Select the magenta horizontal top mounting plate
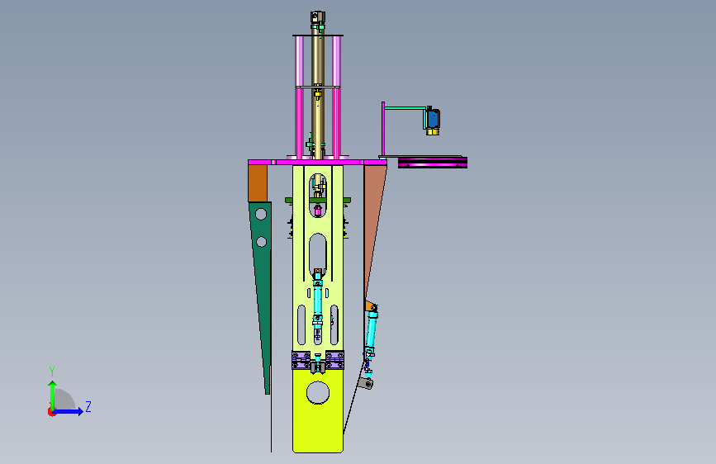Viewport: 716px width, 464px height. tap(317, 162)
